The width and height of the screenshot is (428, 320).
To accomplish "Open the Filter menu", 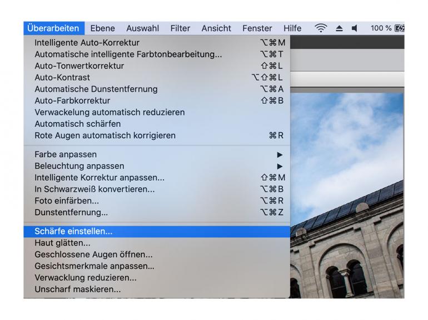I will [180, 28].
